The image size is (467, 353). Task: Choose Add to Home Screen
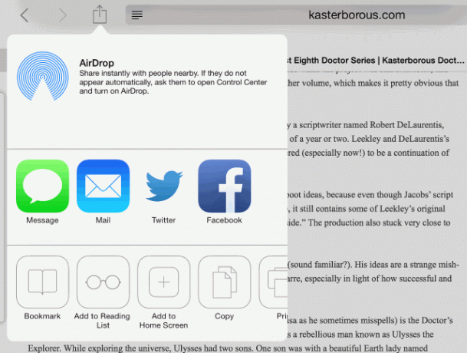[164, 282]
